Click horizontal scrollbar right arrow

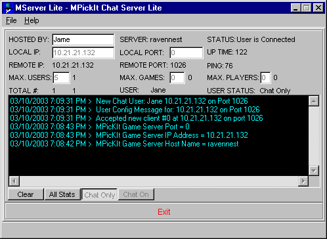tap(303, 181)
